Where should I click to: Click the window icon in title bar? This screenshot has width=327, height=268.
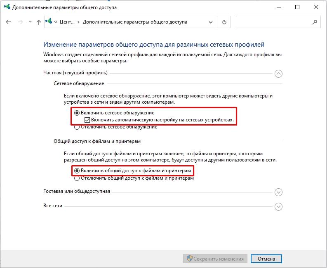7,7
